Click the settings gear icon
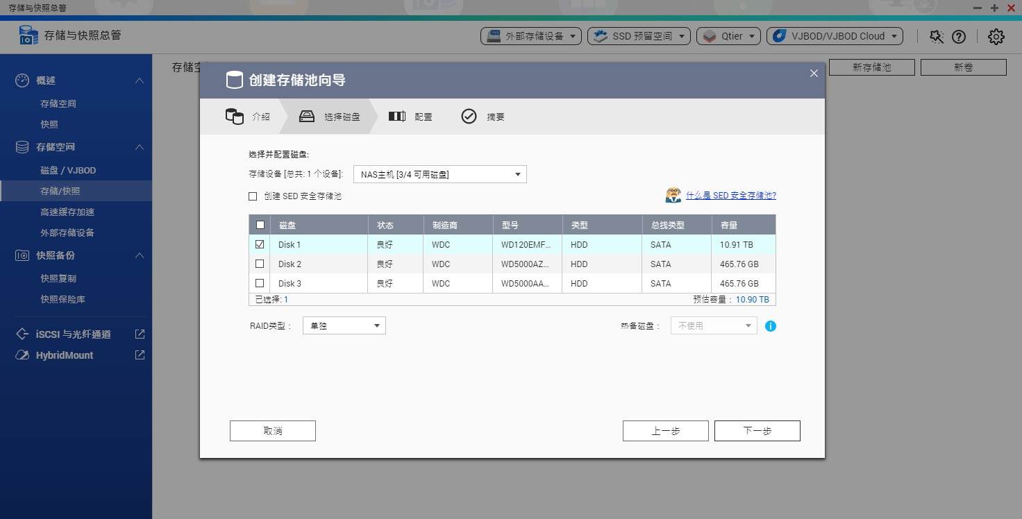The image size is (1022, 519). click(996, 37)
